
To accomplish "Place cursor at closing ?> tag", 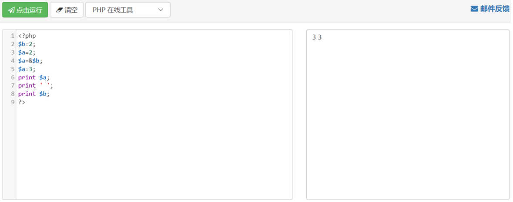I will pos(22,102).
